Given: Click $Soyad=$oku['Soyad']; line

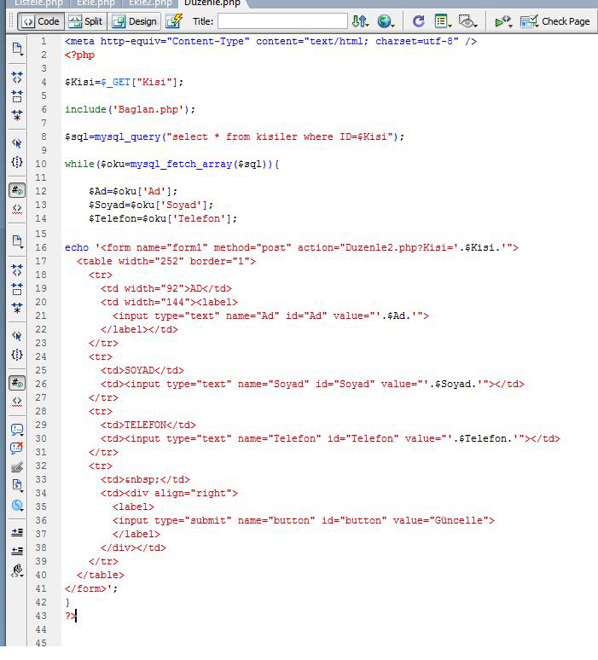Looking at the screenshot, I should (x=151, y=205).
